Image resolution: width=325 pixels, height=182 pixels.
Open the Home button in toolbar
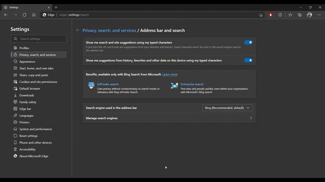[x=34, y=15]
